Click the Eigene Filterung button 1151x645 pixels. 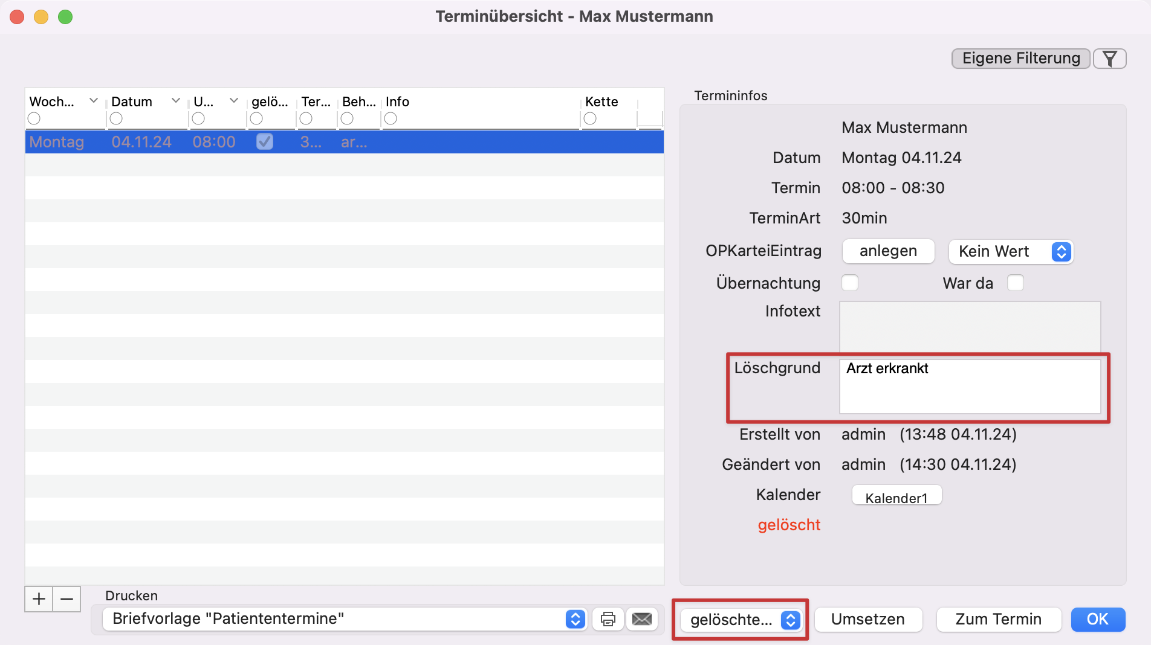click(1021, 59)
